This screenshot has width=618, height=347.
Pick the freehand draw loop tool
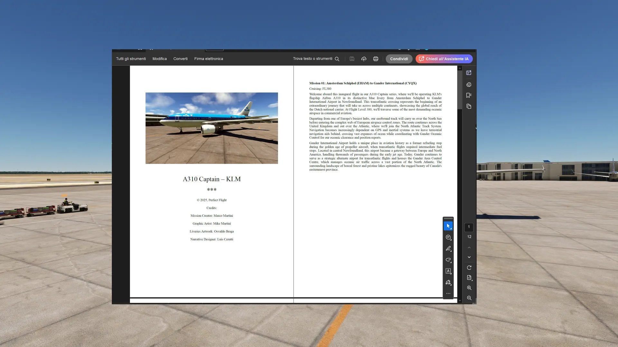tap(448, 260)
